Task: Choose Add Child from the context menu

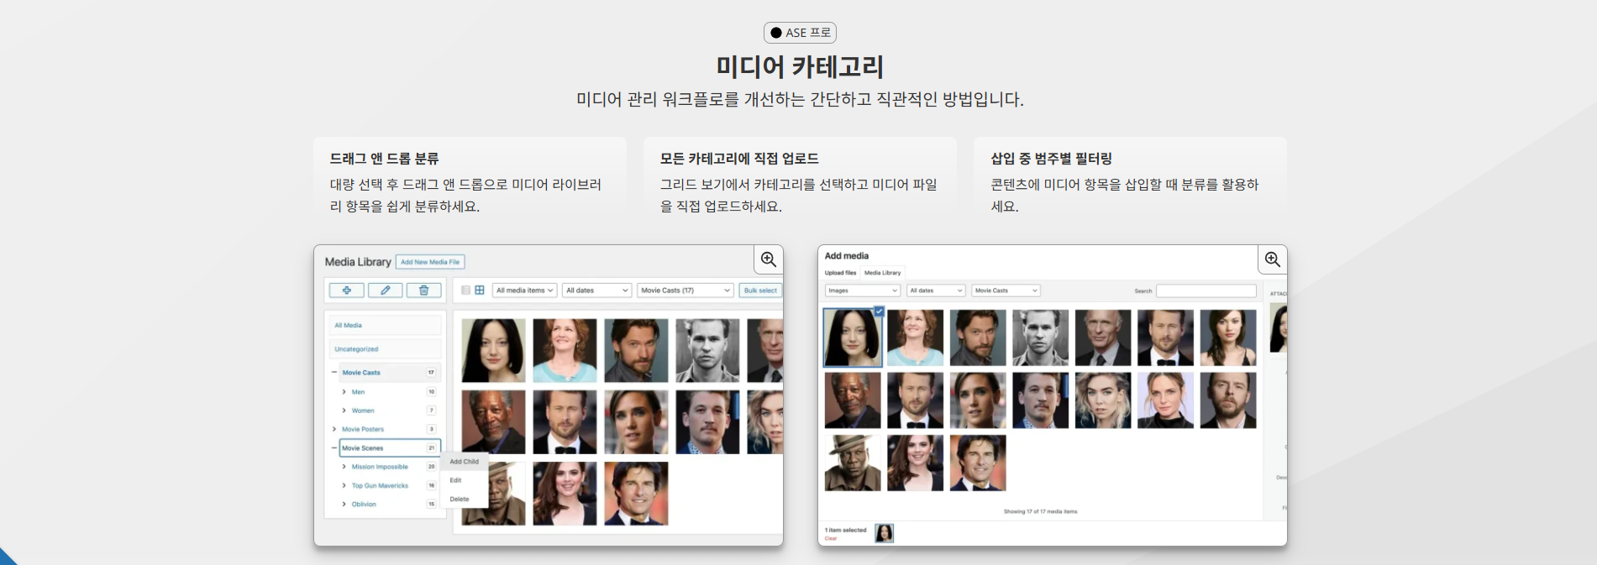Action: (464, 462)
